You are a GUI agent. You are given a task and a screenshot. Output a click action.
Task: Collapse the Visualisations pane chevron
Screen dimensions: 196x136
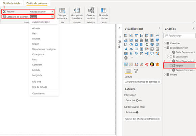point(160,28)
